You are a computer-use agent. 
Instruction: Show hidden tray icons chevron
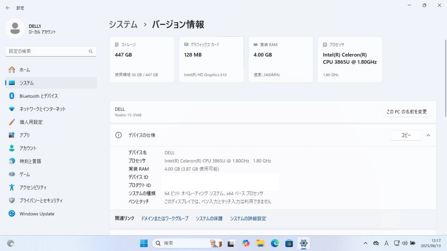(366, 243)
